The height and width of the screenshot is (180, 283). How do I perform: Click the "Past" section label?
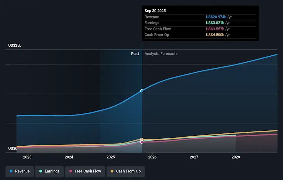click(135, 54)
